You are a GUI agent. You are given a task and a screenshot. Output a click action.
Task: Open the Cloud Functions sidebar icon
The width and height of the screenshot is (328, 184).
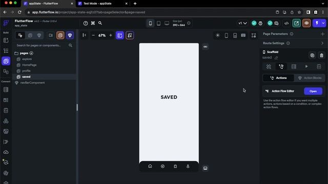6,152
